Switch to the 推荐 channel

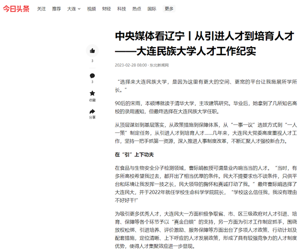pos(56,9)
